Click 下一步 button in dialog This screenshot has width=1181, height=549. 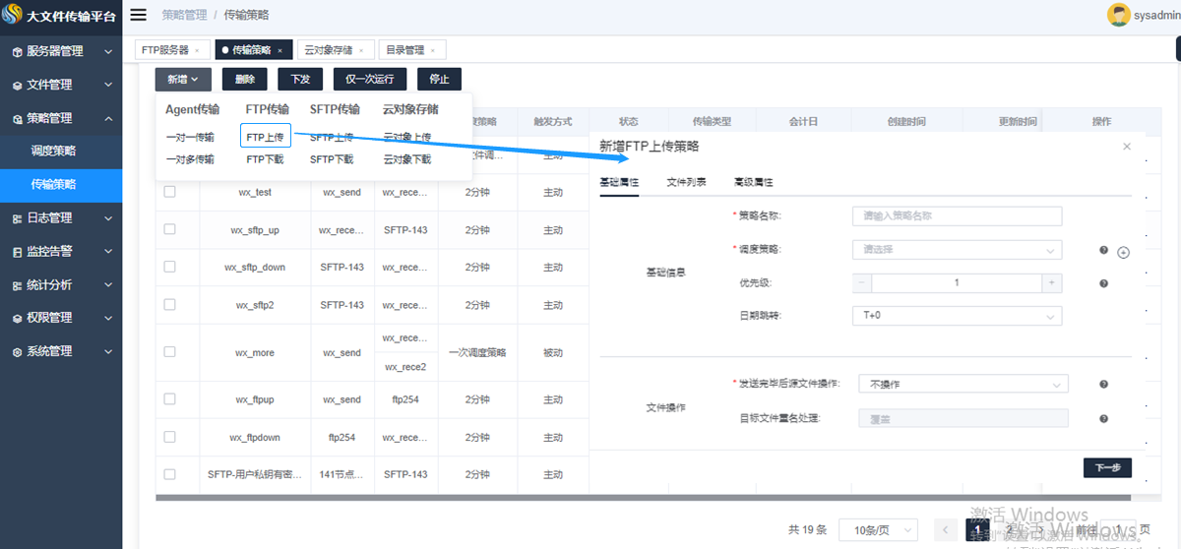pos(1107,468)
